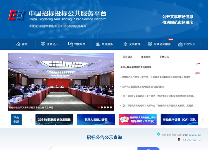Select the monitor icon for 信息公开

click(x=42, y=44)
